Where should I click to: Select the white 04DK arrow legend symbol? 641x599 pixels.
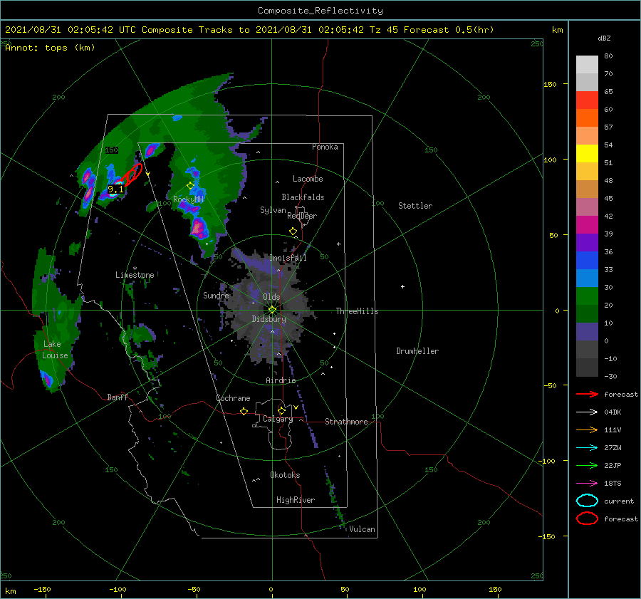coord(587,412)
